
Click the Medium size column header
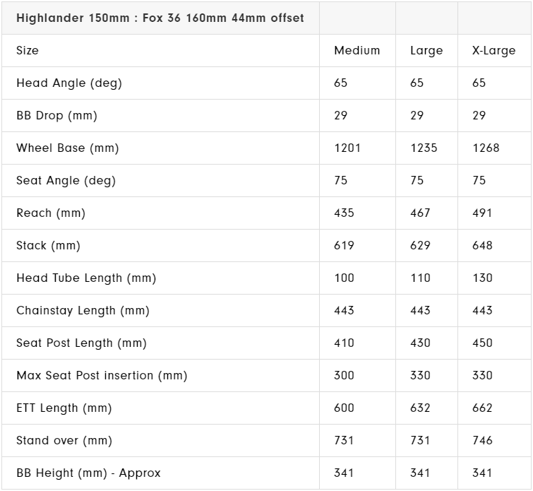click(357, 51)
